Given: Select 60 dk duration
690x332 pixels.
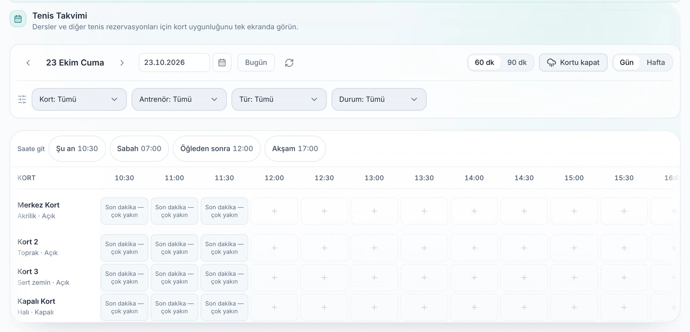Looking at the screenshot, I should click(x=484, y=62).
